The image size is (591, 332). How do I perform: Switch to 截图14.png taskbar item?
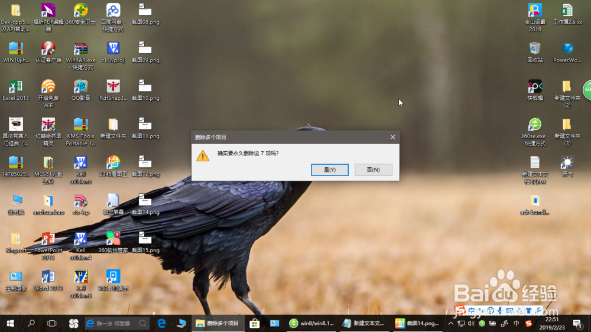417,323
